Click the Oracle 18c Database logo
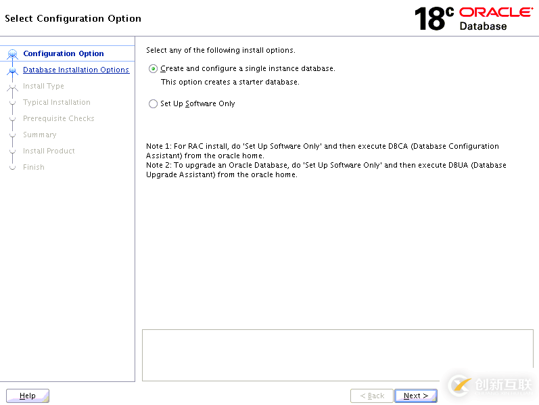This screenshot has width=539, height=405. (473, 18)
